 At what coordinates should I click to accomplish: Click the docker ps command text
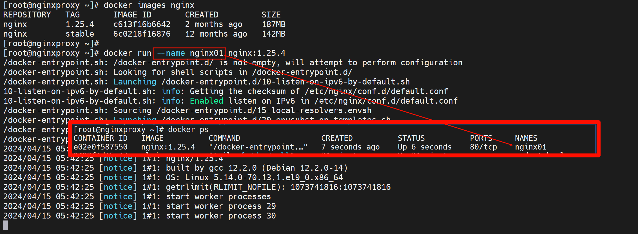click(x=188, y=130)
